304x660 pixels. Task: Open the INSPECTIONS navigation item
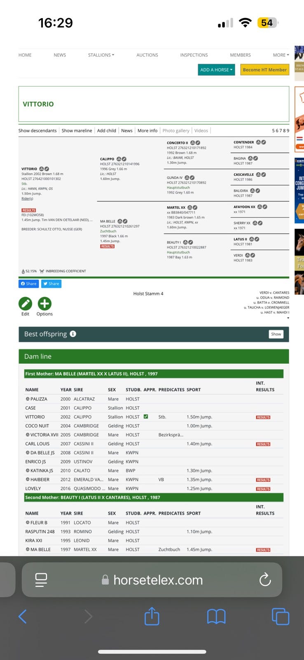pos(194,55)
